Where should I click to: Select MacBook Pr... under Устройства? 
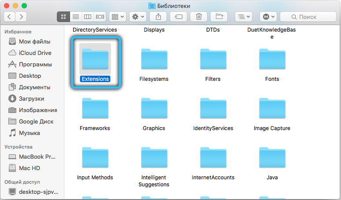click(x=32, y=156)
